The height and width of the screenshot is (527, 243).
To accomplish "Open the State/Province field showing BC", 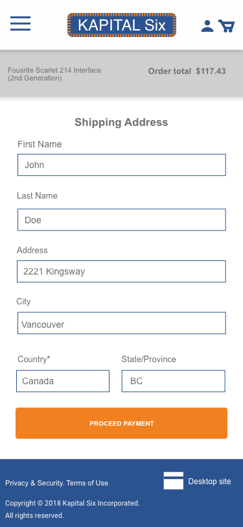I will click(x=174, y=381).
